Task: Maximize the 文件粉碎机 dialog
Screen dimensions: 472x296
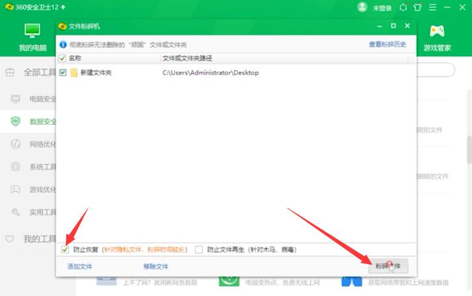Action: (x=393, y=26)
